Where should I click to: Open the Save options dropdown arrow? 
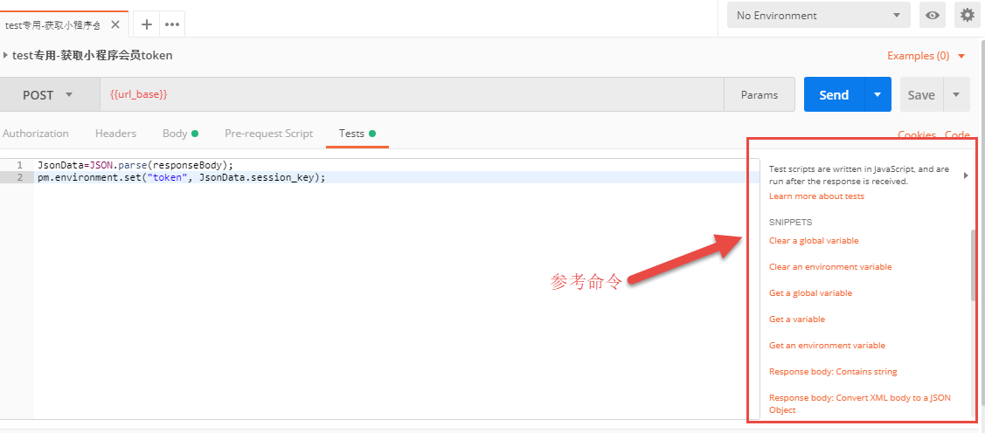click(x=956, y=95)
